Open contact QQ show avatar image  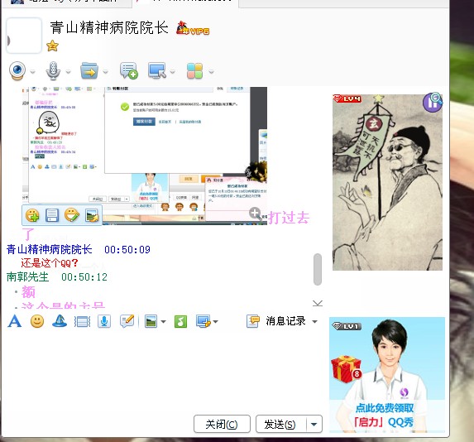387,182
